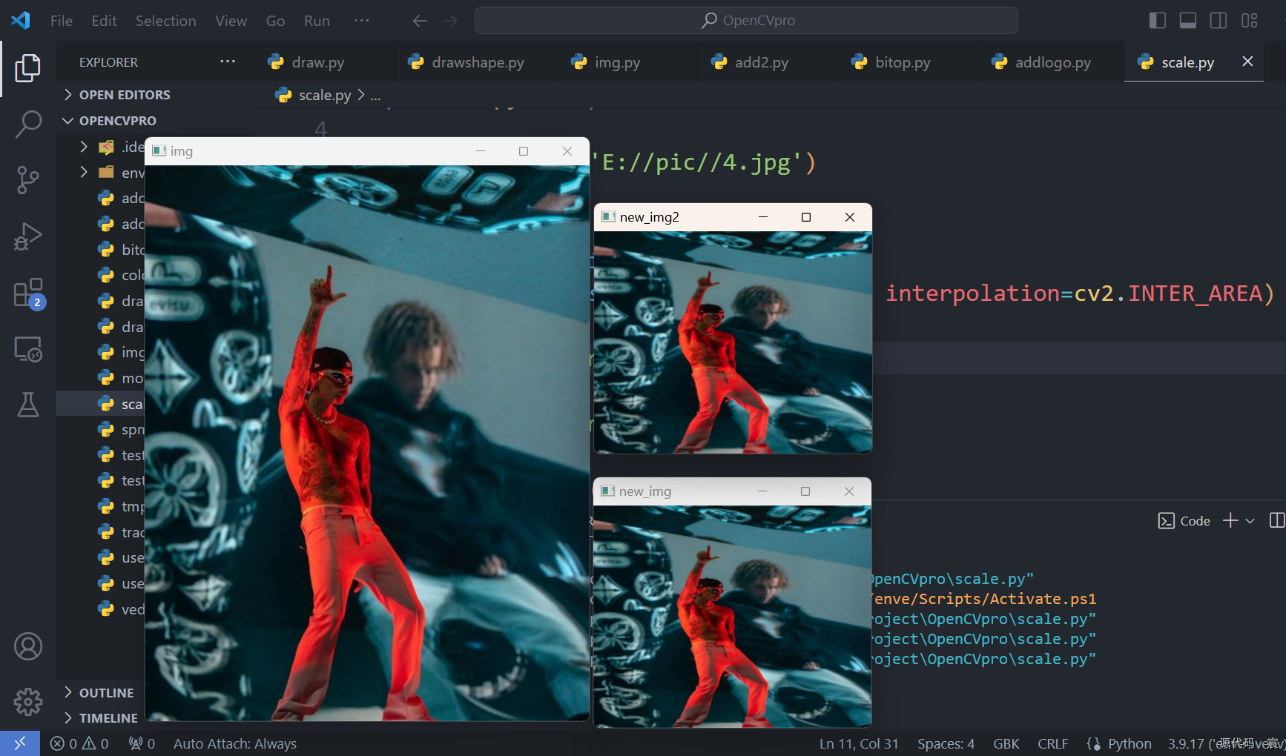Open the terminal launch profile dropdown arrow

click(x=1250, y=520)
